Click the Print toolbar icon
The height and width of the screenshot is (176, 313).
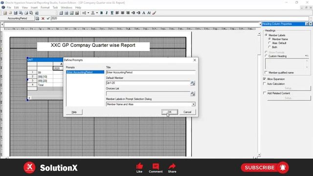(26, 13)
